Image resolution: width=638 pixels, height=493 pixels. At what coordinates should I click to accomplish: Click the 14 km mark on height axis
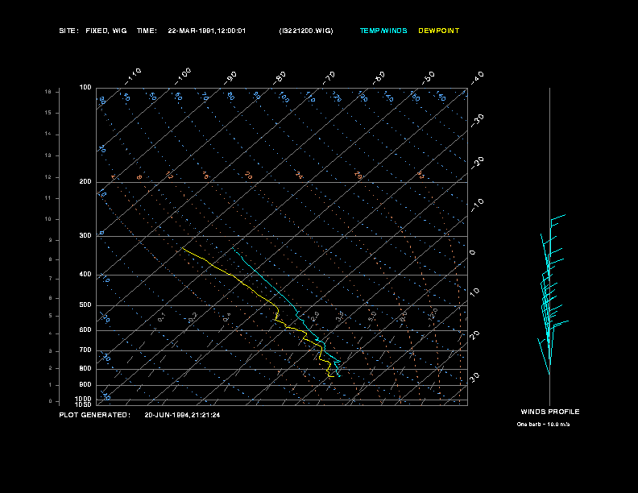pos(48,134)
